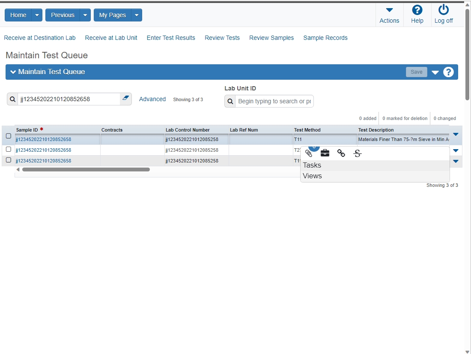
Task: Open the Review Tests page
Action: click(222, 38)
